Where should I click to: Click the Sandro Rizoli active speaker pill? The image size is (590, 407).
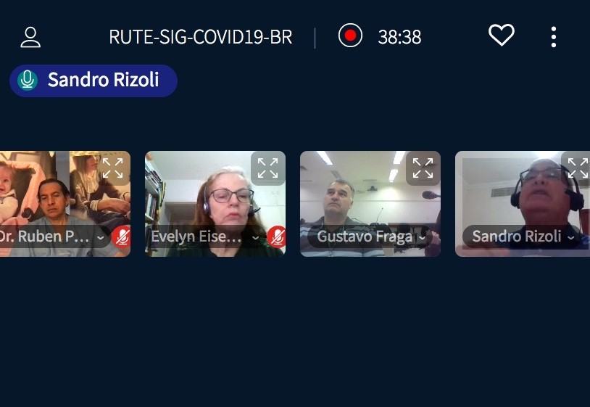coord(94,81)
